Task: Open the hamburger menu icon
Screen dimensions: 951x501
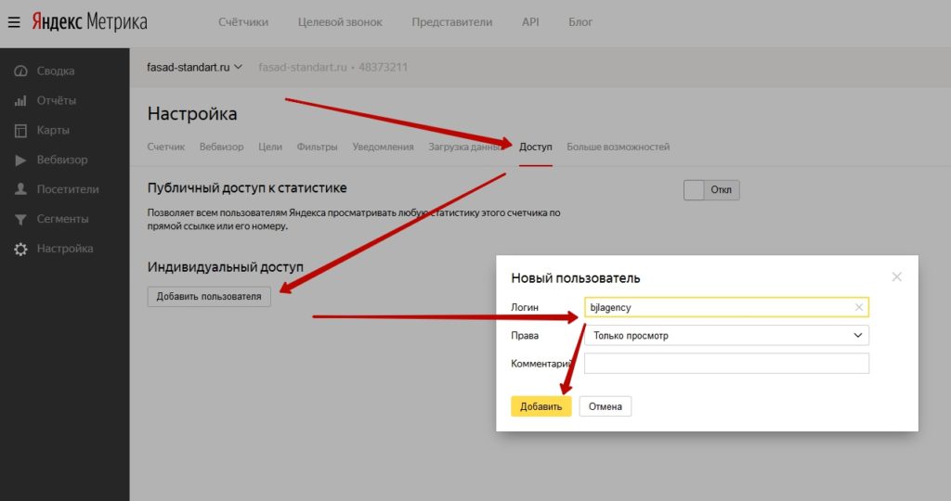Action: pyautogui.click(x=14, y=22)
